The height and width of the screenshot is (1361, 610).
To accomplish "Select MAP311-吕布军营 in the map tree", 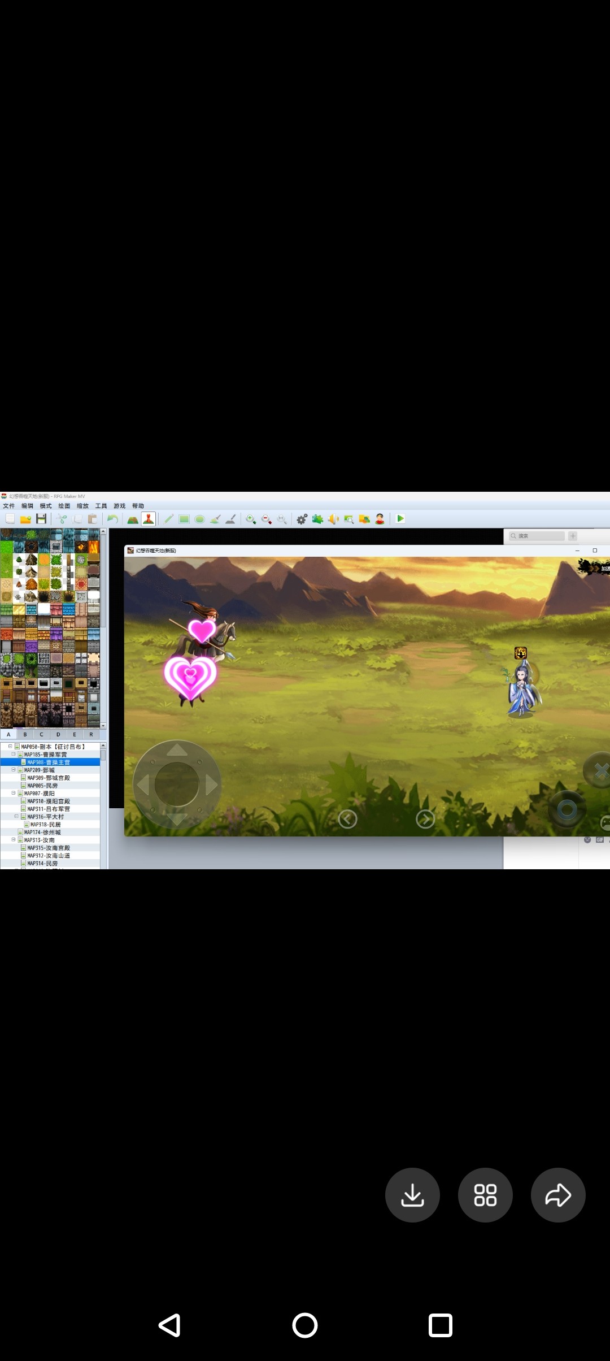I will pos(49,809).
